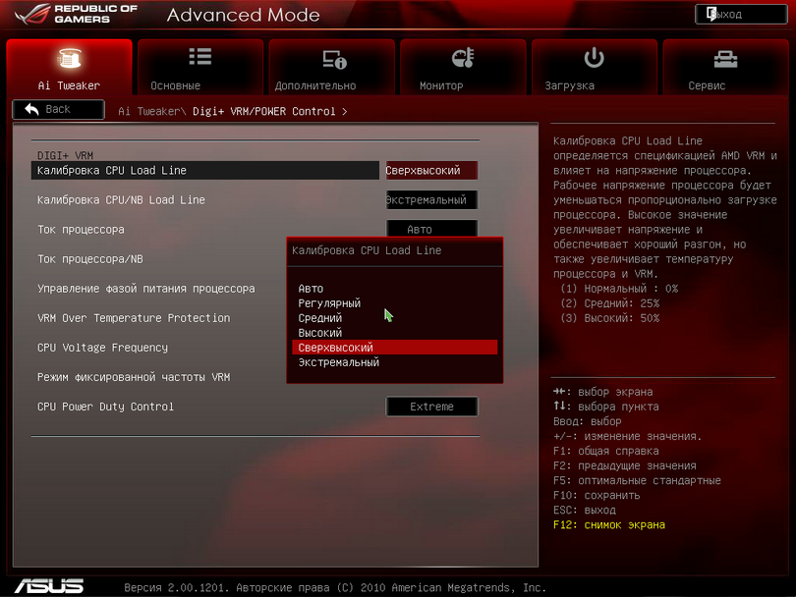The width and height of the screenshot is (796, 597).
Task: Choose Регулярный option in popup list
Action: 329,303
